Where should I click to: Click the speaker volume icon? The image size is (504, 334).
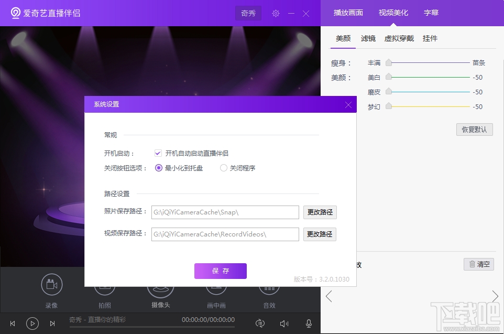[284, 323]
